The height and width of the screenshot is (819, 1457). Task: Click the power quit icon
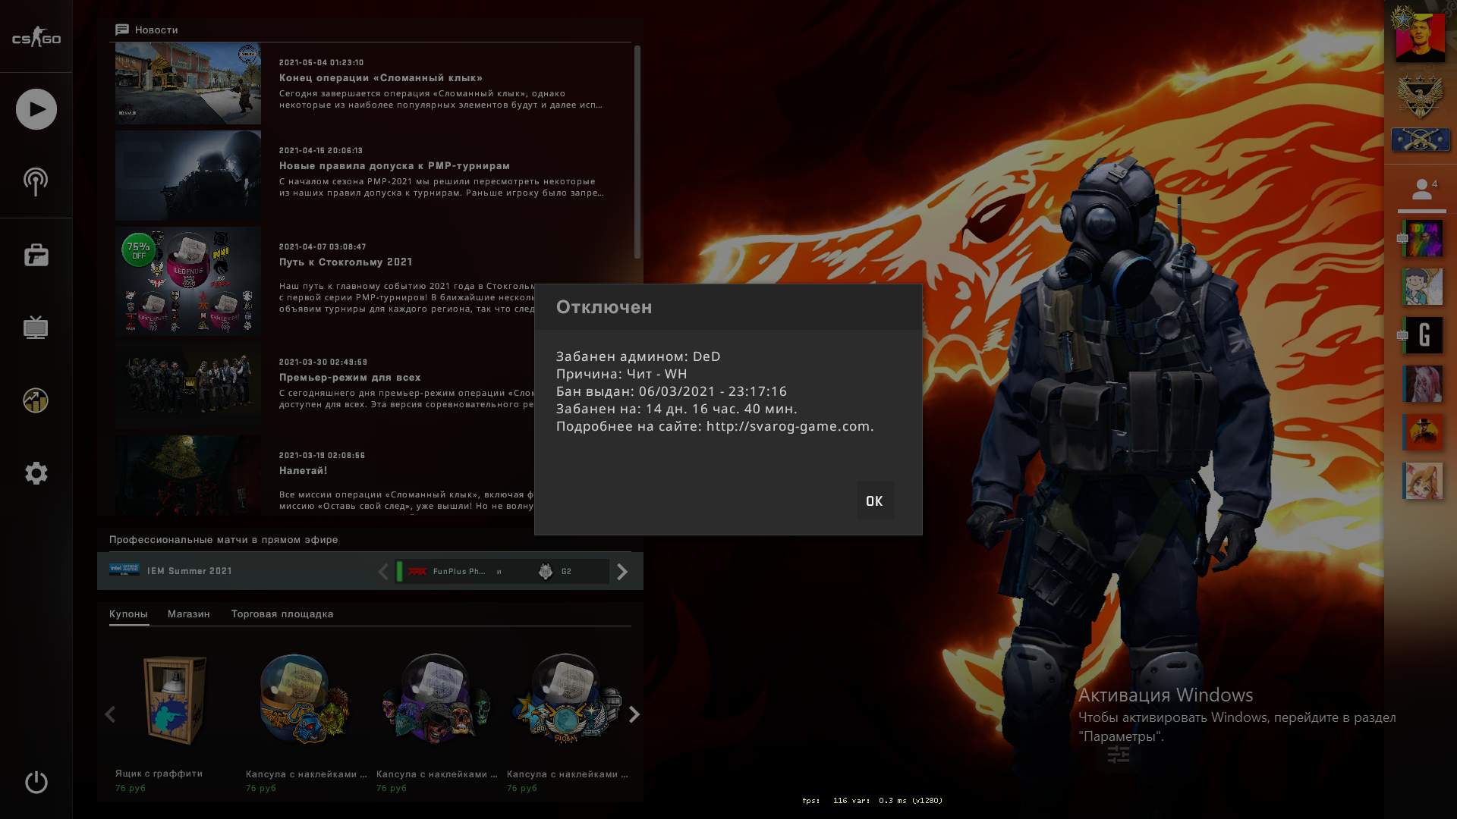coord(36,782)
